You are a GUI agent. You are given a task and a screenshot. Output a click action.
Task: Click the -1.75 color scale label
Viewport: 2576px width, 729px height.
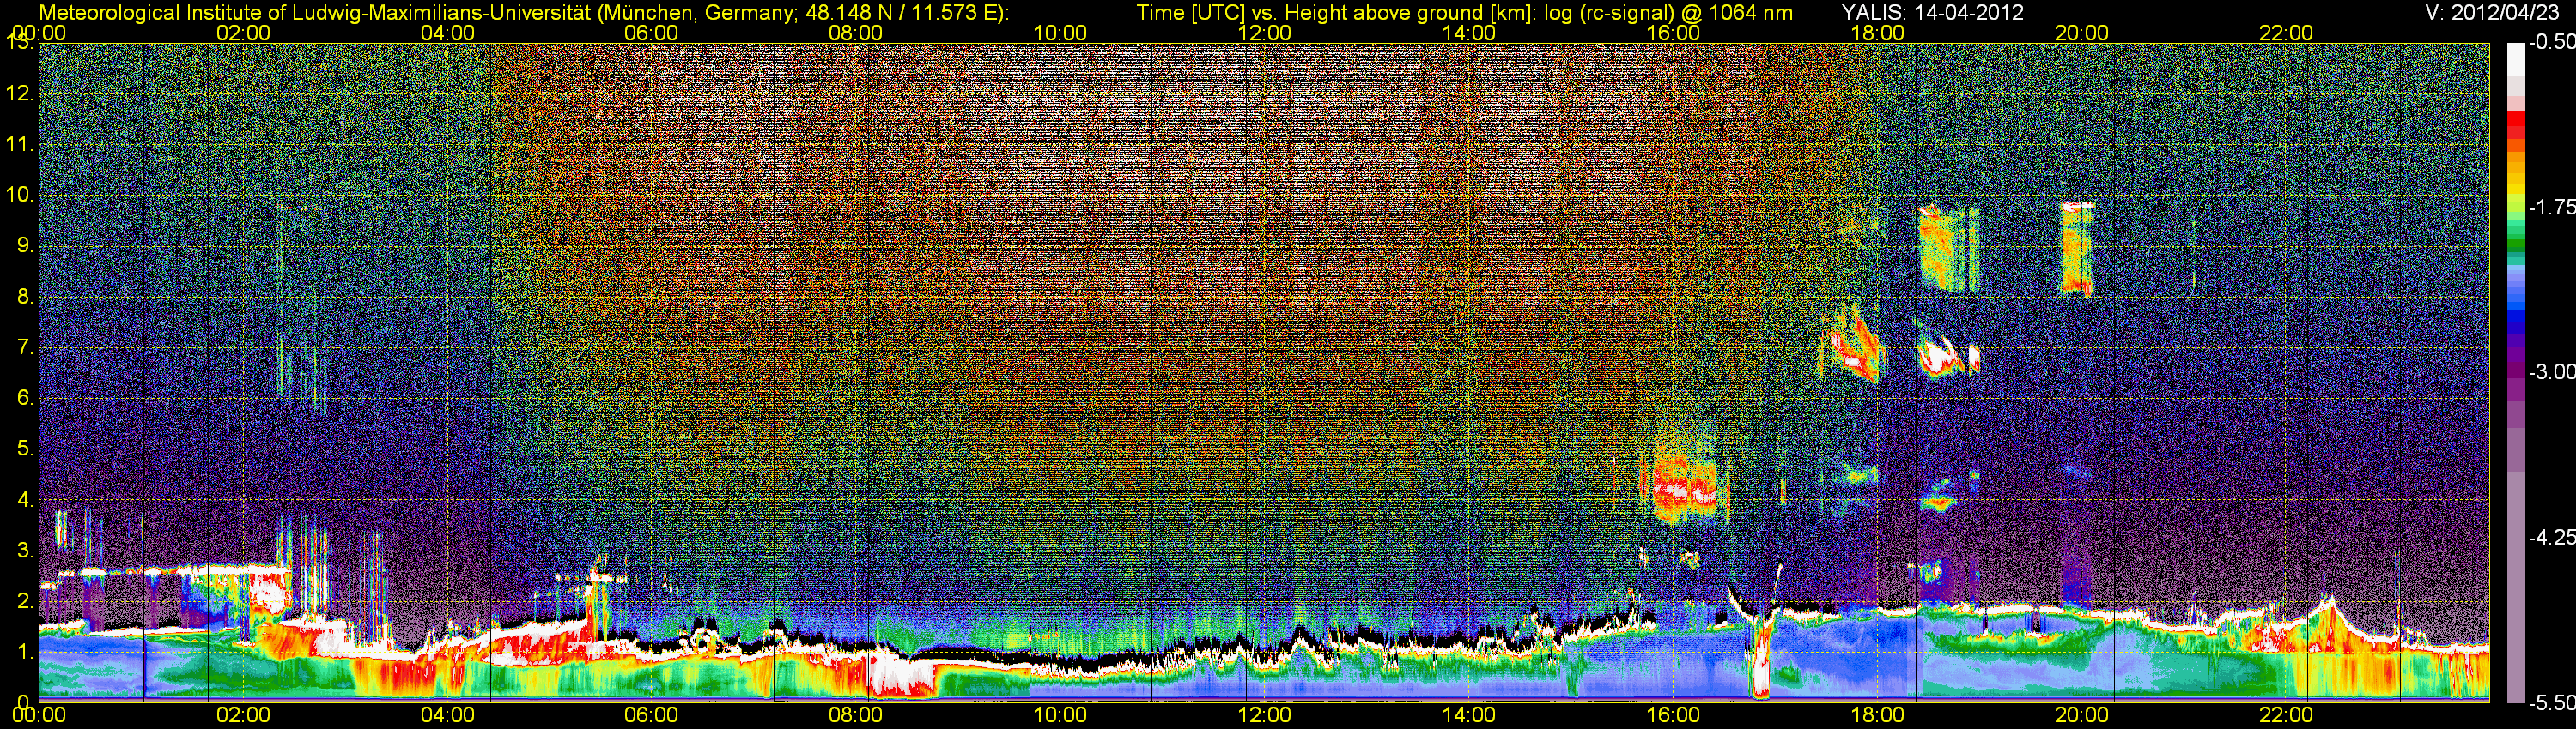click(2552, 207)
